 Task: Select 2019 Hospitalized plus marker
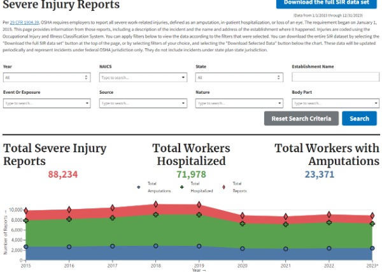(x=199, y=215)
